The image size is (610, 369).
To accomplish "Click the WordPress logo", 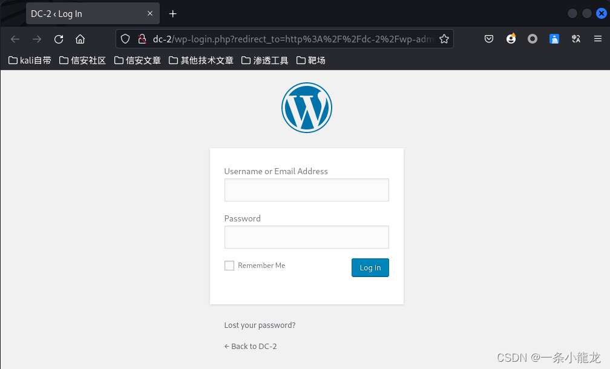I will point(307,108).
